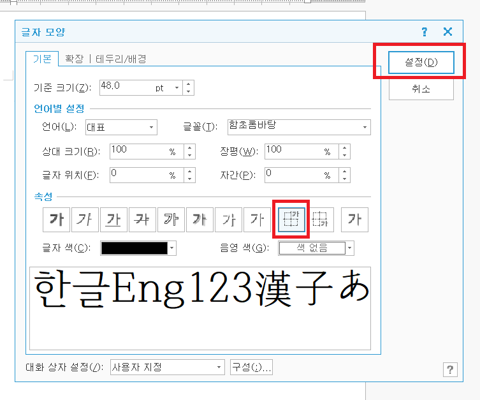This screenshot has width=480, height=400.
Task: Click the 상대 크기 field showing 100
Action: click(x=147, y=152)
